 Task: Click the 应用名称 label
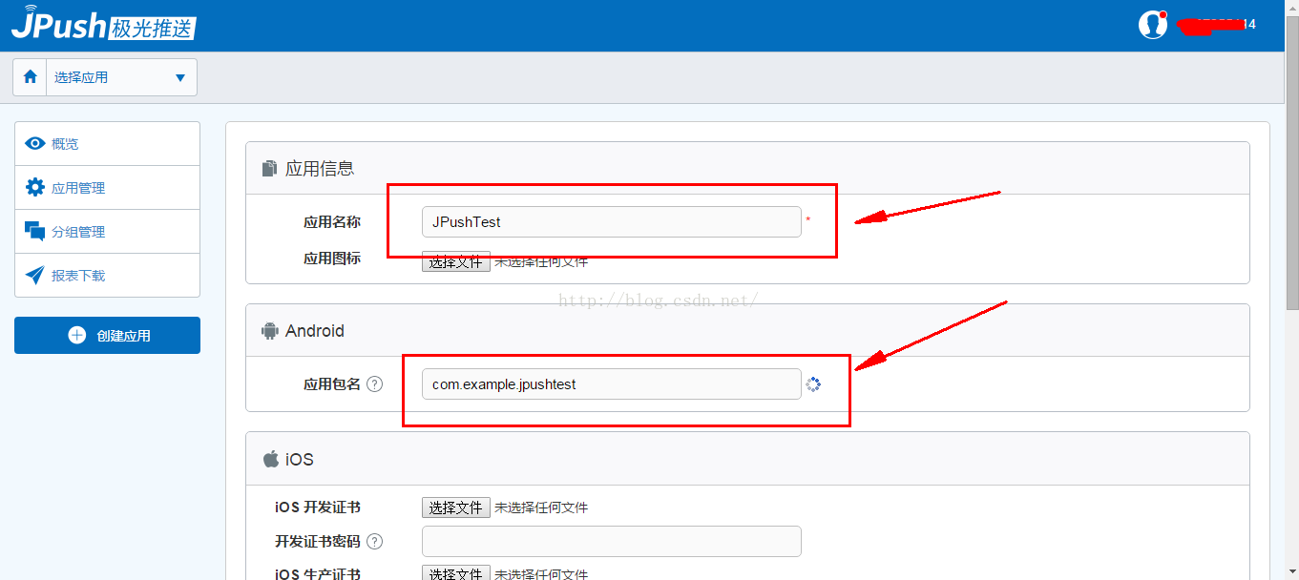[x=332, y=222]
